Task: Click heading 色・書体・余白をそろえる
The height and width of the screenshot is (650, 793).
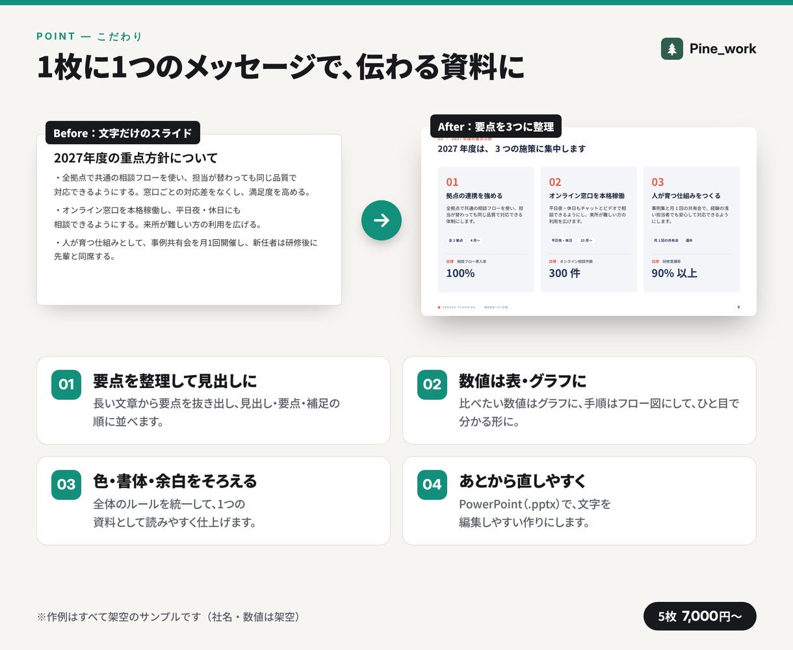Action: coord(175,481)
